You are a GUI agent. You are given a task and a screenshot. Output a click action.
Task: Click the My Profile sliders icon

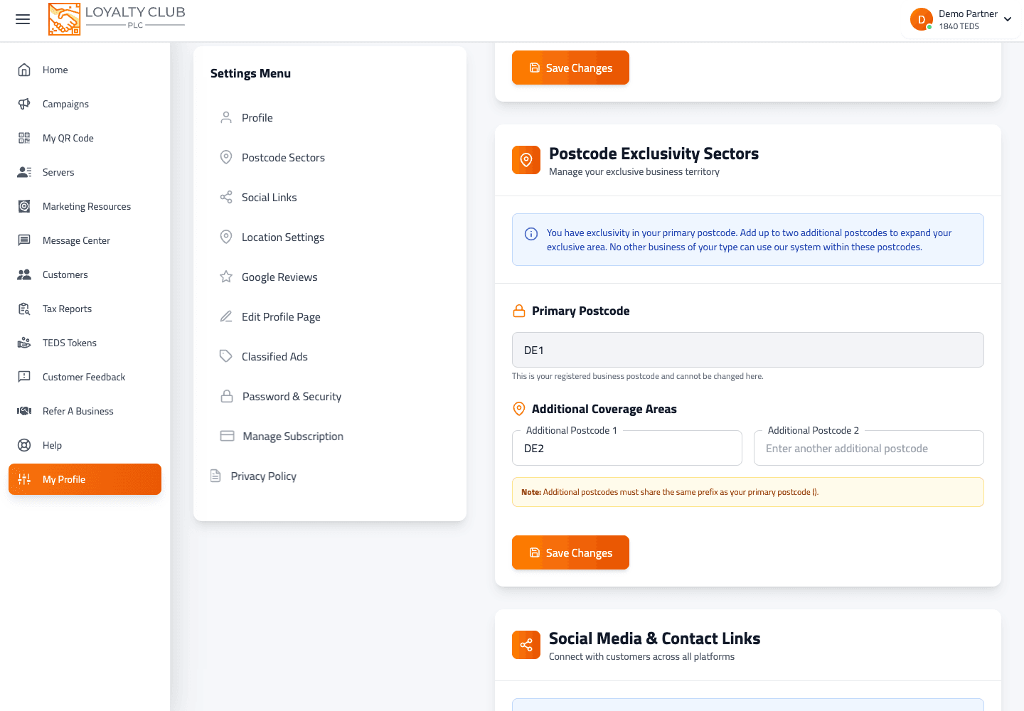pyautogui.click(x=24, y=479)
